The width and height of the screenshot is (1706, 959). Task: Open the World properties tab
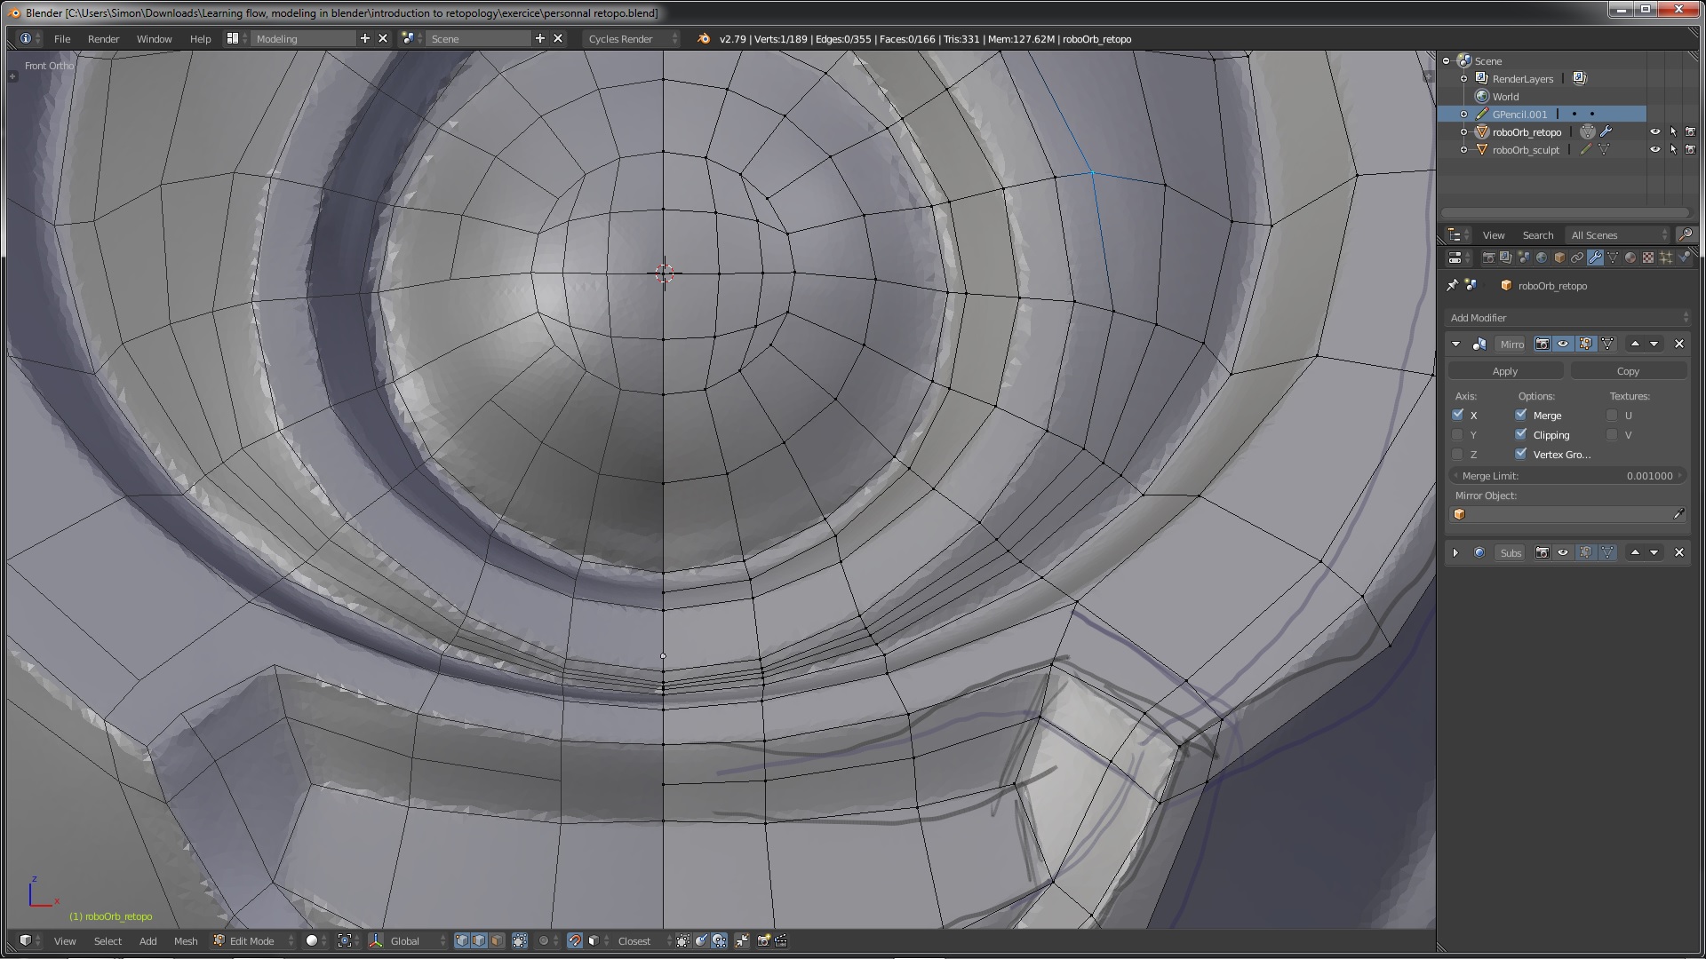[1542, 258]
